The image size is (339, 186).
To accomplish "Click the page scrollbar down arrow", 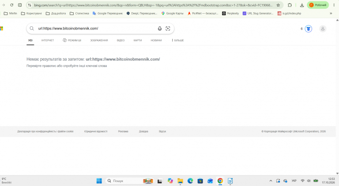I will pyautogui.click(x=337, y=174).
